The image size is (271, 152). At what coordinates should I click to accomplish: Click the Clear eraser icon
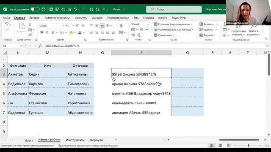click(x=225, y=35)
